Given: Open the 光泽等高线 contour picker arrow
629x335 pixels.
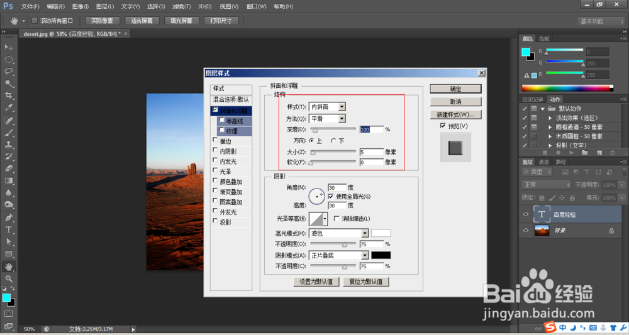Looking at the screenshot, I should click(x=325, y=219).
